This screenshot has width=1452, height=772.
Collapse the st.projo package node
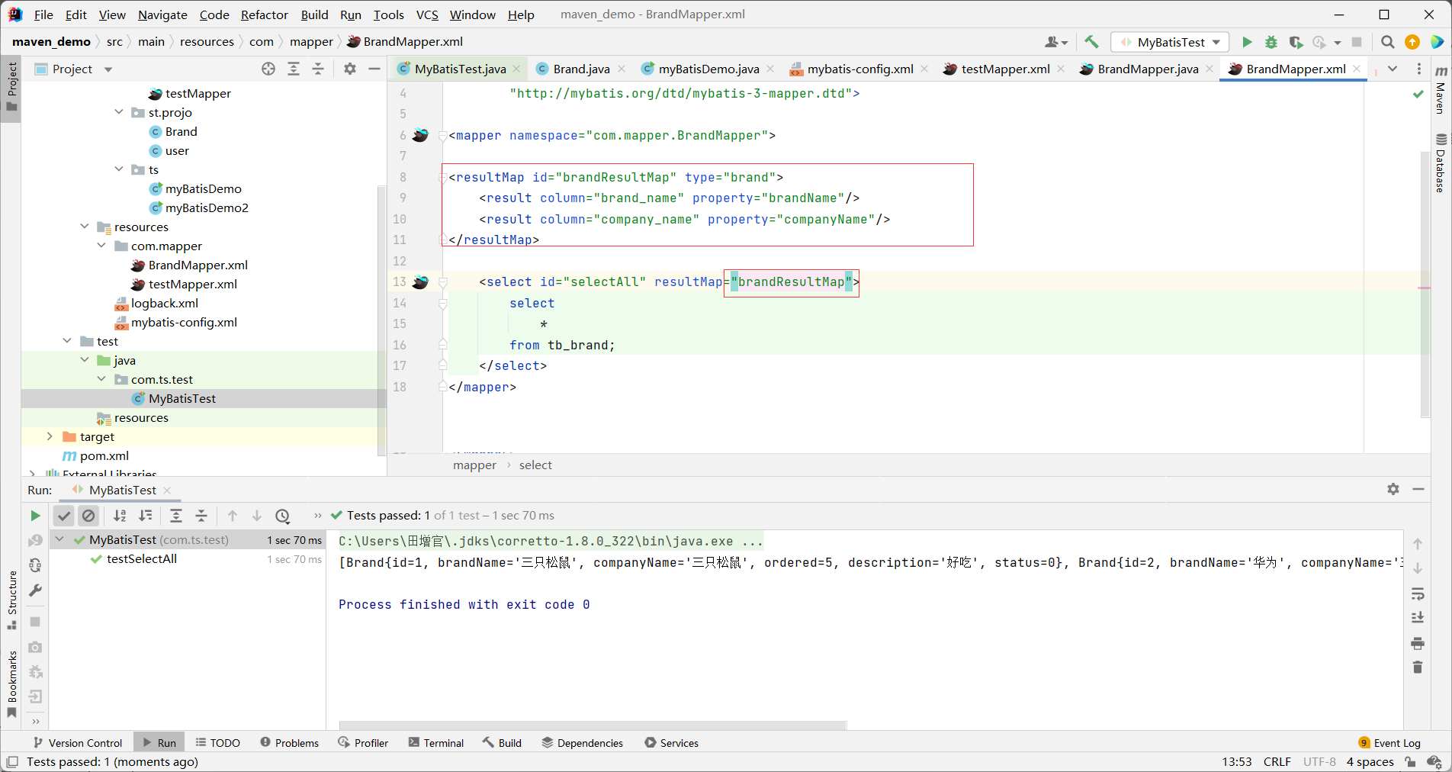coord(119,112)
